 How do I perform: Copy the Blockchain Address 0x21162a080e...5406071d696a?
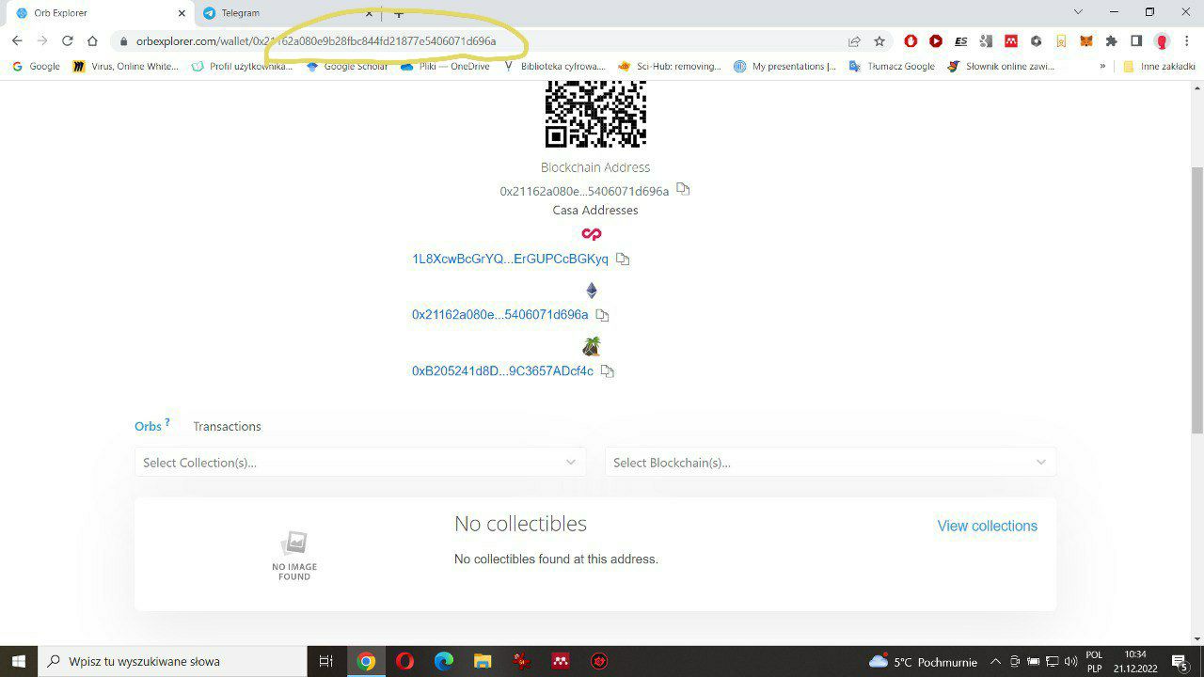click(683, 189)
